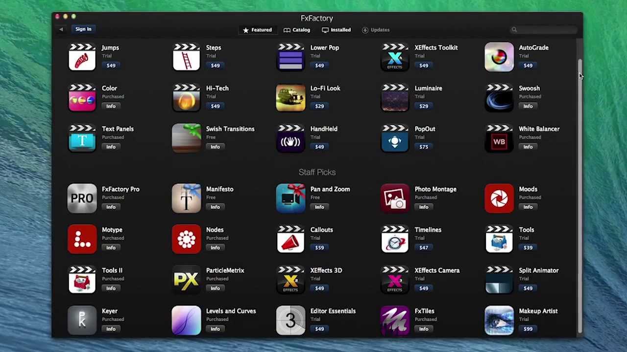The image size is (627, 352).
Task: Open the PopOut plugin icon
Action: (x=395, y=138)
